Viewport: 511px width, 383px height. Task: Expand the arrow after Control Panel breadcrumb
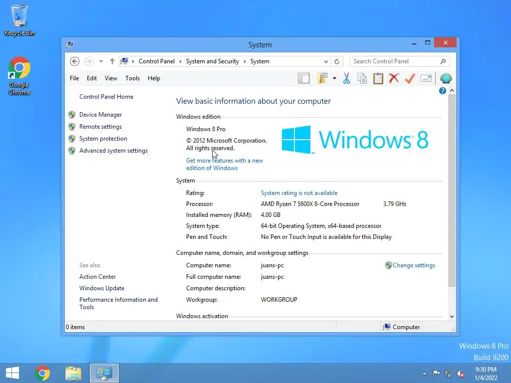pyautogui.click(x=180, y=61)
